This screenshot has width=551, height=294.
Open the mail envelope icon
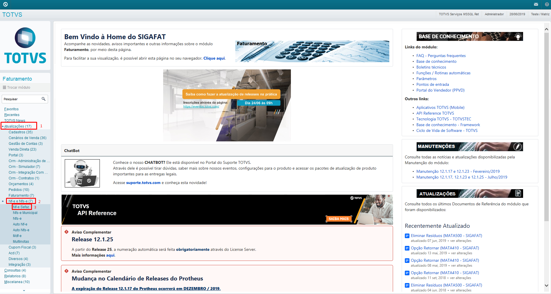click(x=536, y=4)
